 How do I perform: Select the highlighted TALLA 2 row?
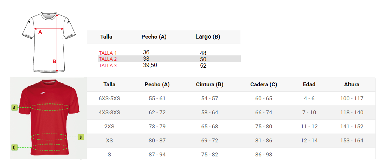[x=169, y=59]
